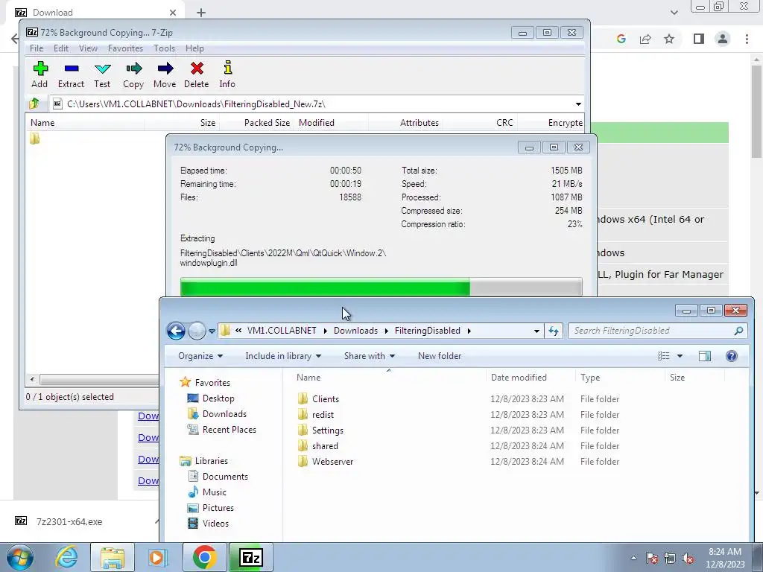Click the Test icon in 7-Zip

(102, 69)
